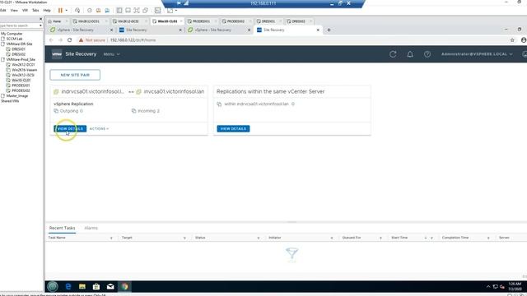The image size is (527, 296).
Task: Open the View menu in VMware Workstation
Action: [14, 11]
